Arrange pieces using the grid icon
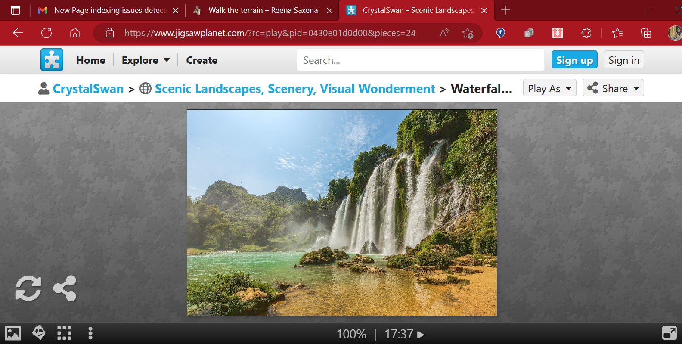The height and width of the screenshot is (344, 682). pyautogui.click(x=64, y=333)
